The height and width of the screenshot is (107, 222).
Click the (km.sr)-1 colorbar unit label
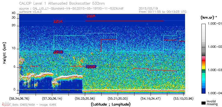[x=209, y=17]
